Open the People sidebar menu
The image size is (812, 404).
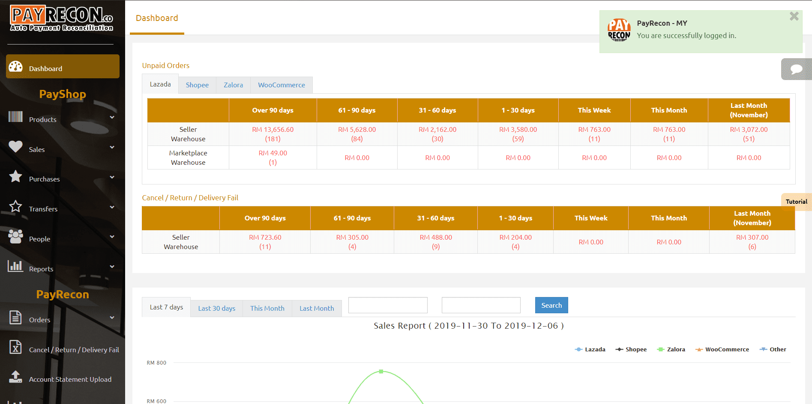(63, 237)
